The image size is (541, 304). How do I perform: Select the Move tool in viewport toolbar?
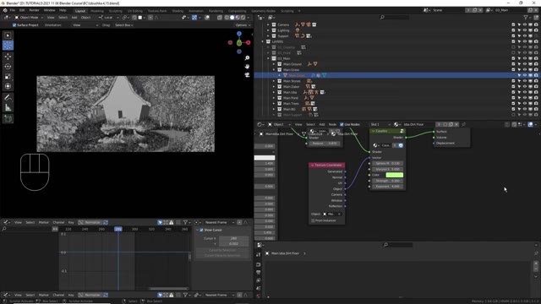tap(8, 57)
